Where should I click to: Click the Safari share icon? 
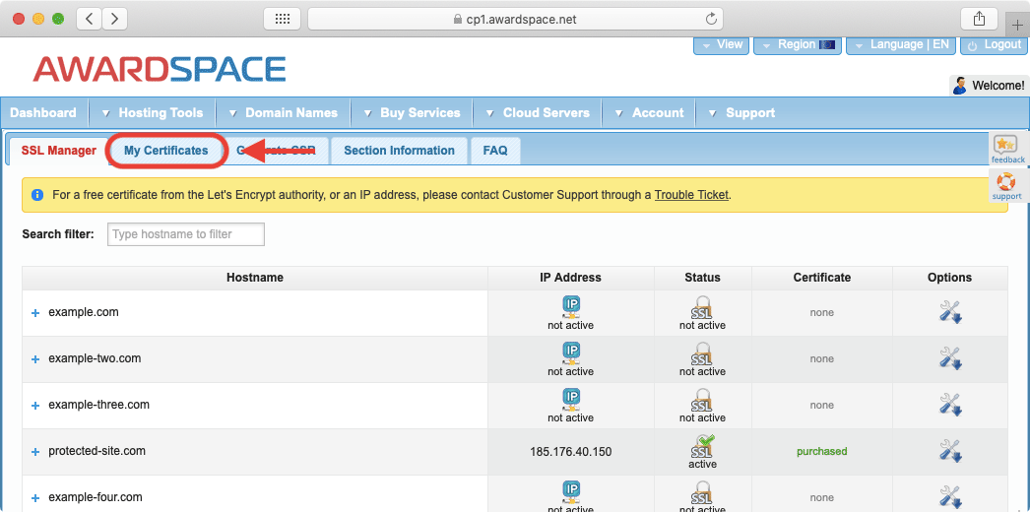pos(979,19)
